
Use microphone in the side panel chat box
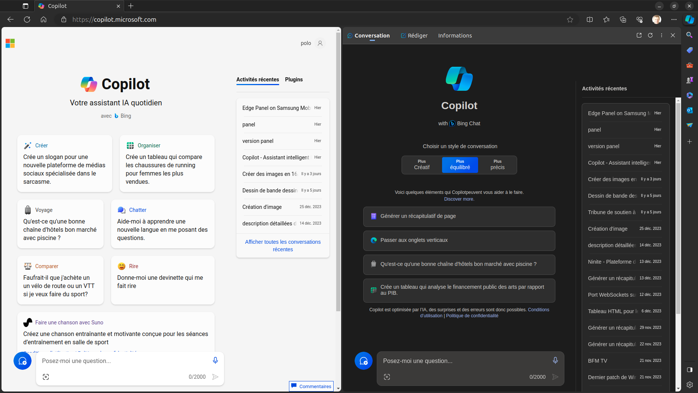(x=555, y=360)
